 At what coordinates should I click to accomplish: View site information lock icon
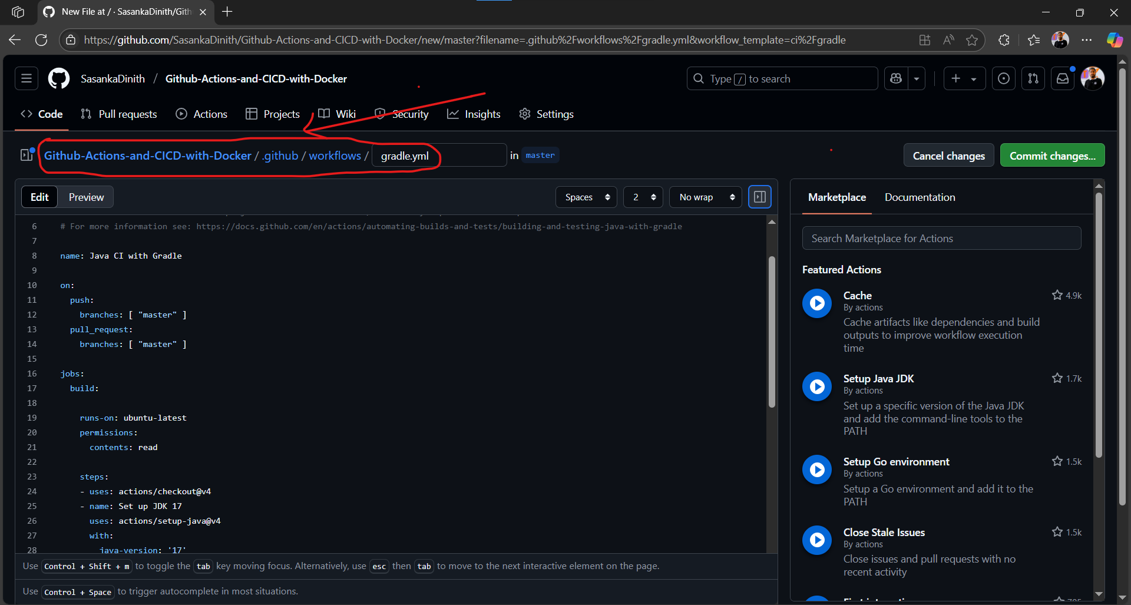click(x=71, y=40)
